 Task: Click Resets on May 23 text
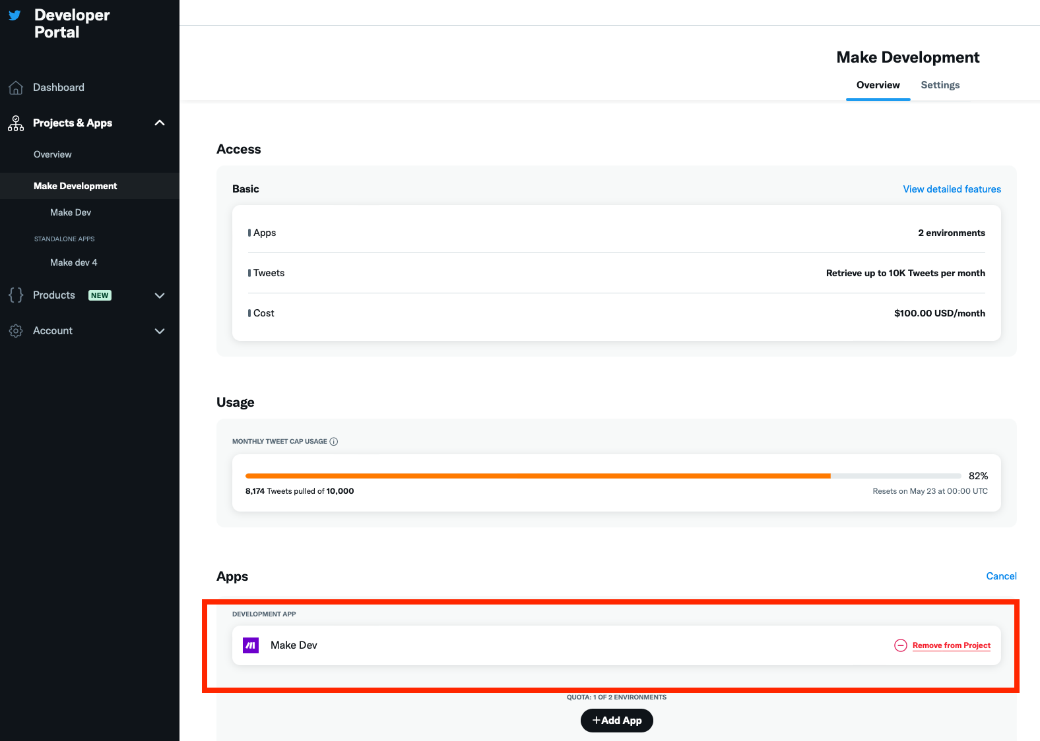930,491
